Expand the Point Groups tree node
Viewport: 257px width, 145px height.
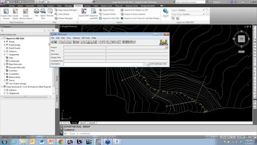pyautogui.click(x=4, y=45)
